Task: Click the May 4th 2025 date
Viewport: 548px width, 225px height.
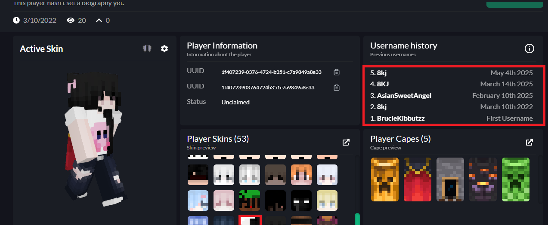Action: [512, 73]
